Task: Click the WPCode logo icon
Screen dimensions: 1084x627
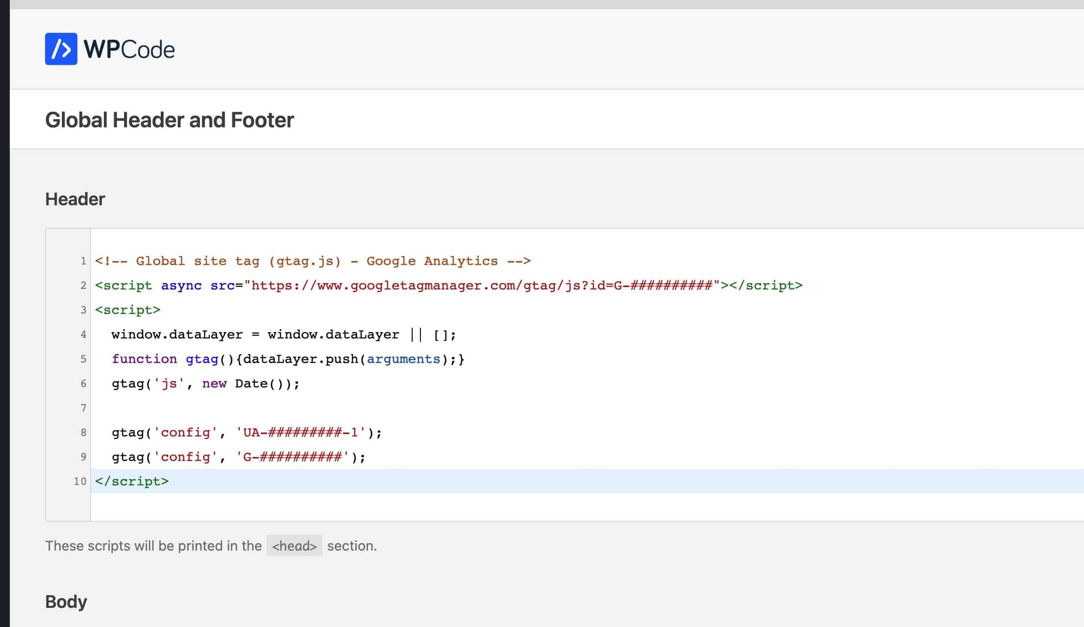Action: click(x=61, y=49)
